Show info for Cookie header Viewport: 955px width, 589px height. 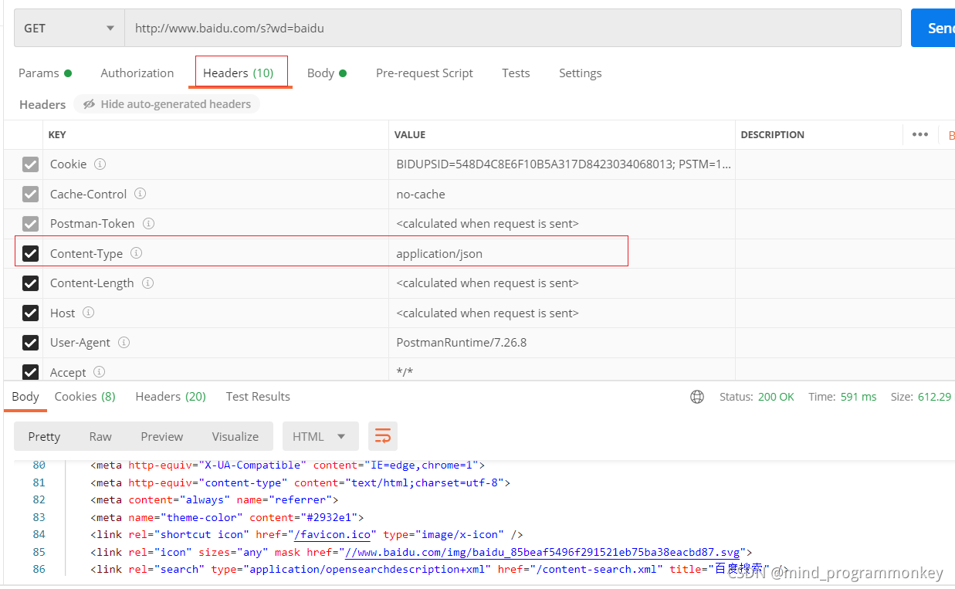click(100, 164)
